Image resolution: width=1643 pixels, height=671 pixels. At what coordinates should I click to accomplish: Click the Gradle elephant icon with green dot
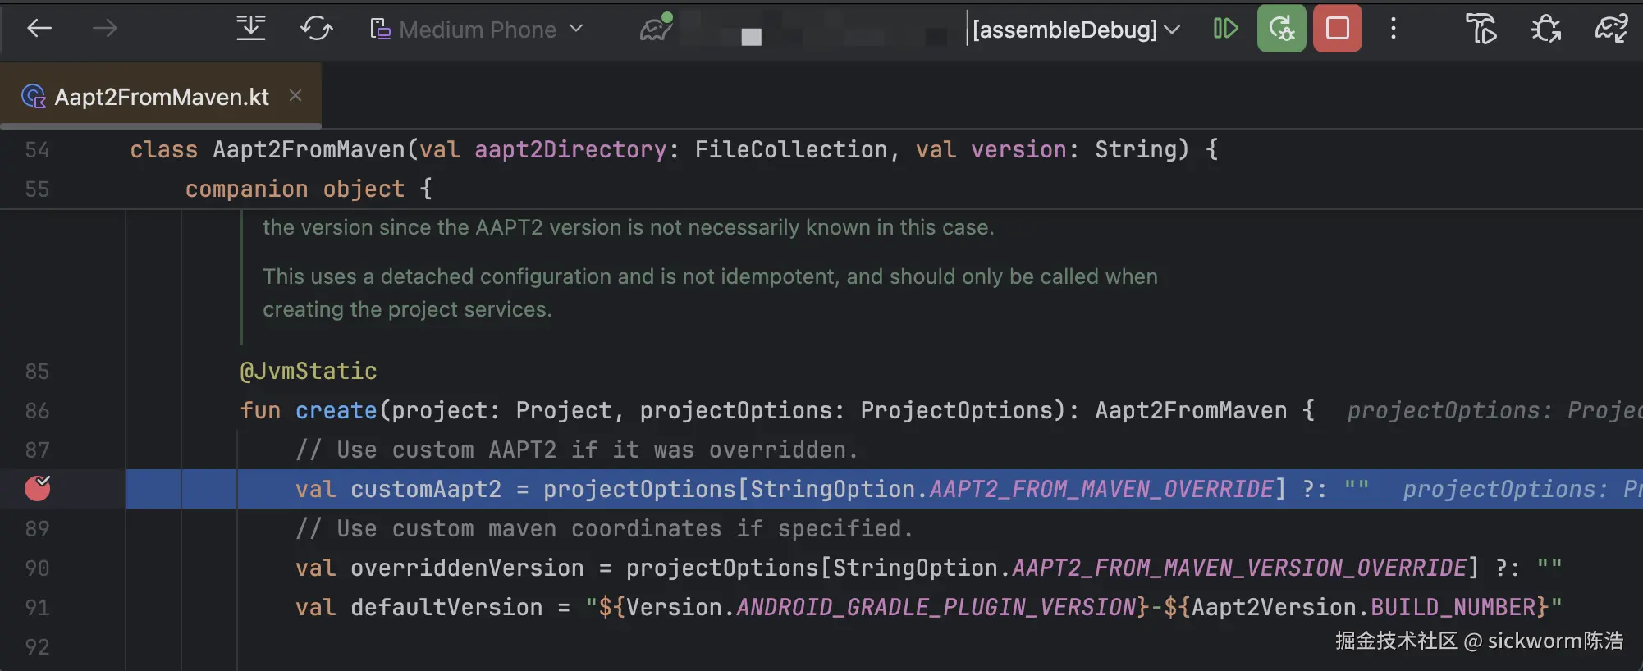pos(656,30)
